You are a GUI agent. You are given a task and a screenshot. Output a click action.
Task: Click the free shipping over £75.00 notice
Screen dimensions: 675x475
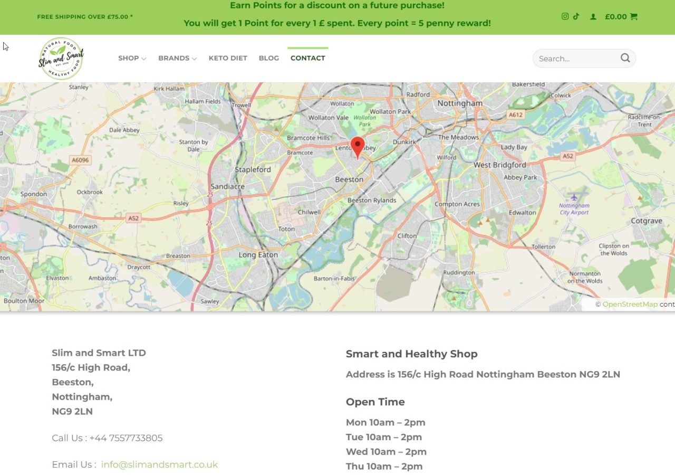(x=85, y=16)
